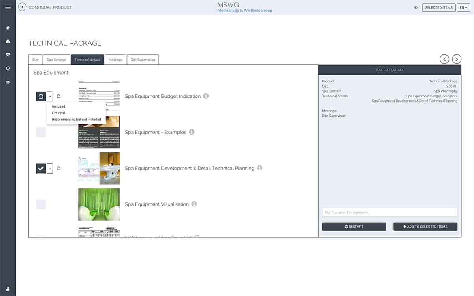Open the Site Supervision tab
Viewport: 474px width, 296px height.
click(143, 60)
